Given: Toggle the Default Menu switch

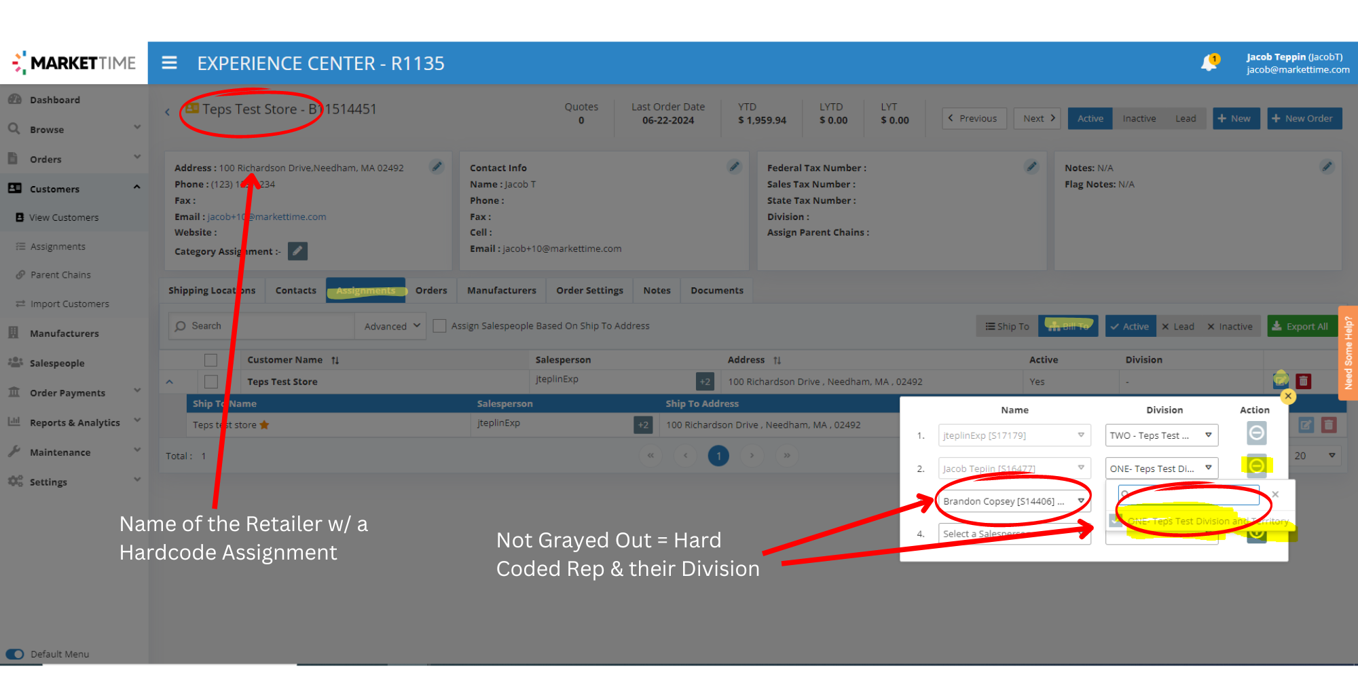Looking at the screenshot, I should click(x=15, y=654).
